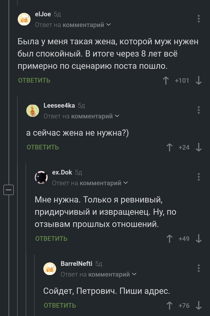Image resolution: width=210 pixels, height=316 pixels.
Task: Open Leesee4ka's user profile link
Action: [x=59, y=105]
